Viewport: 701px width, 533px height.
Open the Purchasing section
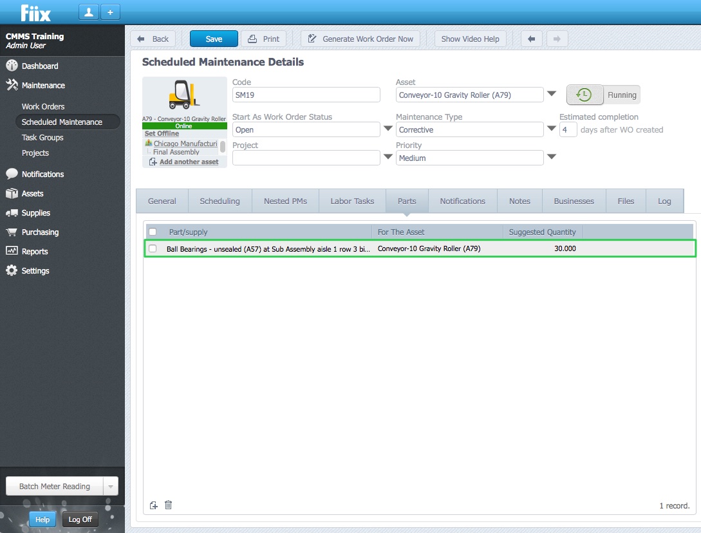click(x=40, y=232)
